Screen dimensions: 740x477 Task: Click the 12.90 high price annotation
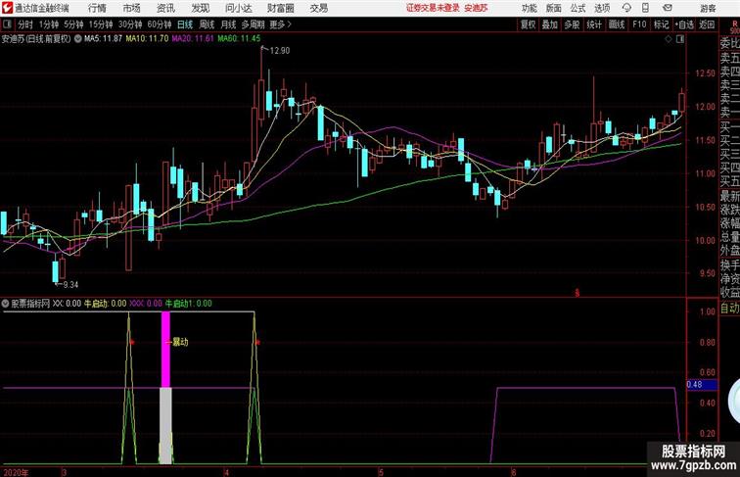coord(279,51)
